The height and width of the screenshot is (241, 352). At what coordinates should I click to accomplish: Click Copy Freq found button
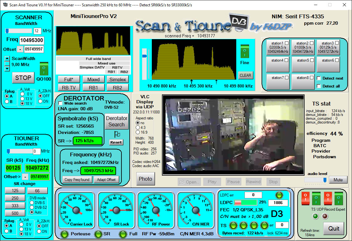77,180
